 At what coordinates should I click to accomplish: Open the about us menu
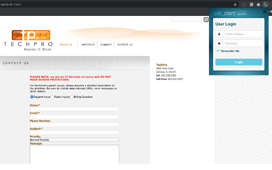66,44
